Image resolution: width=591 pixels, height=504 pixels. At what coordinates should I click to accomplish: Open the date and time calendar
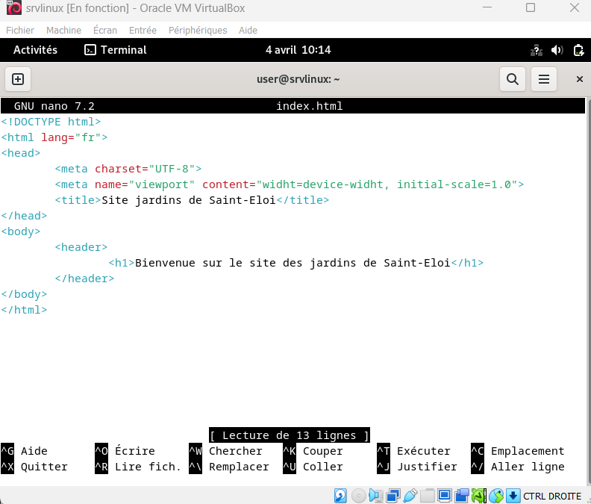point(298,50)
